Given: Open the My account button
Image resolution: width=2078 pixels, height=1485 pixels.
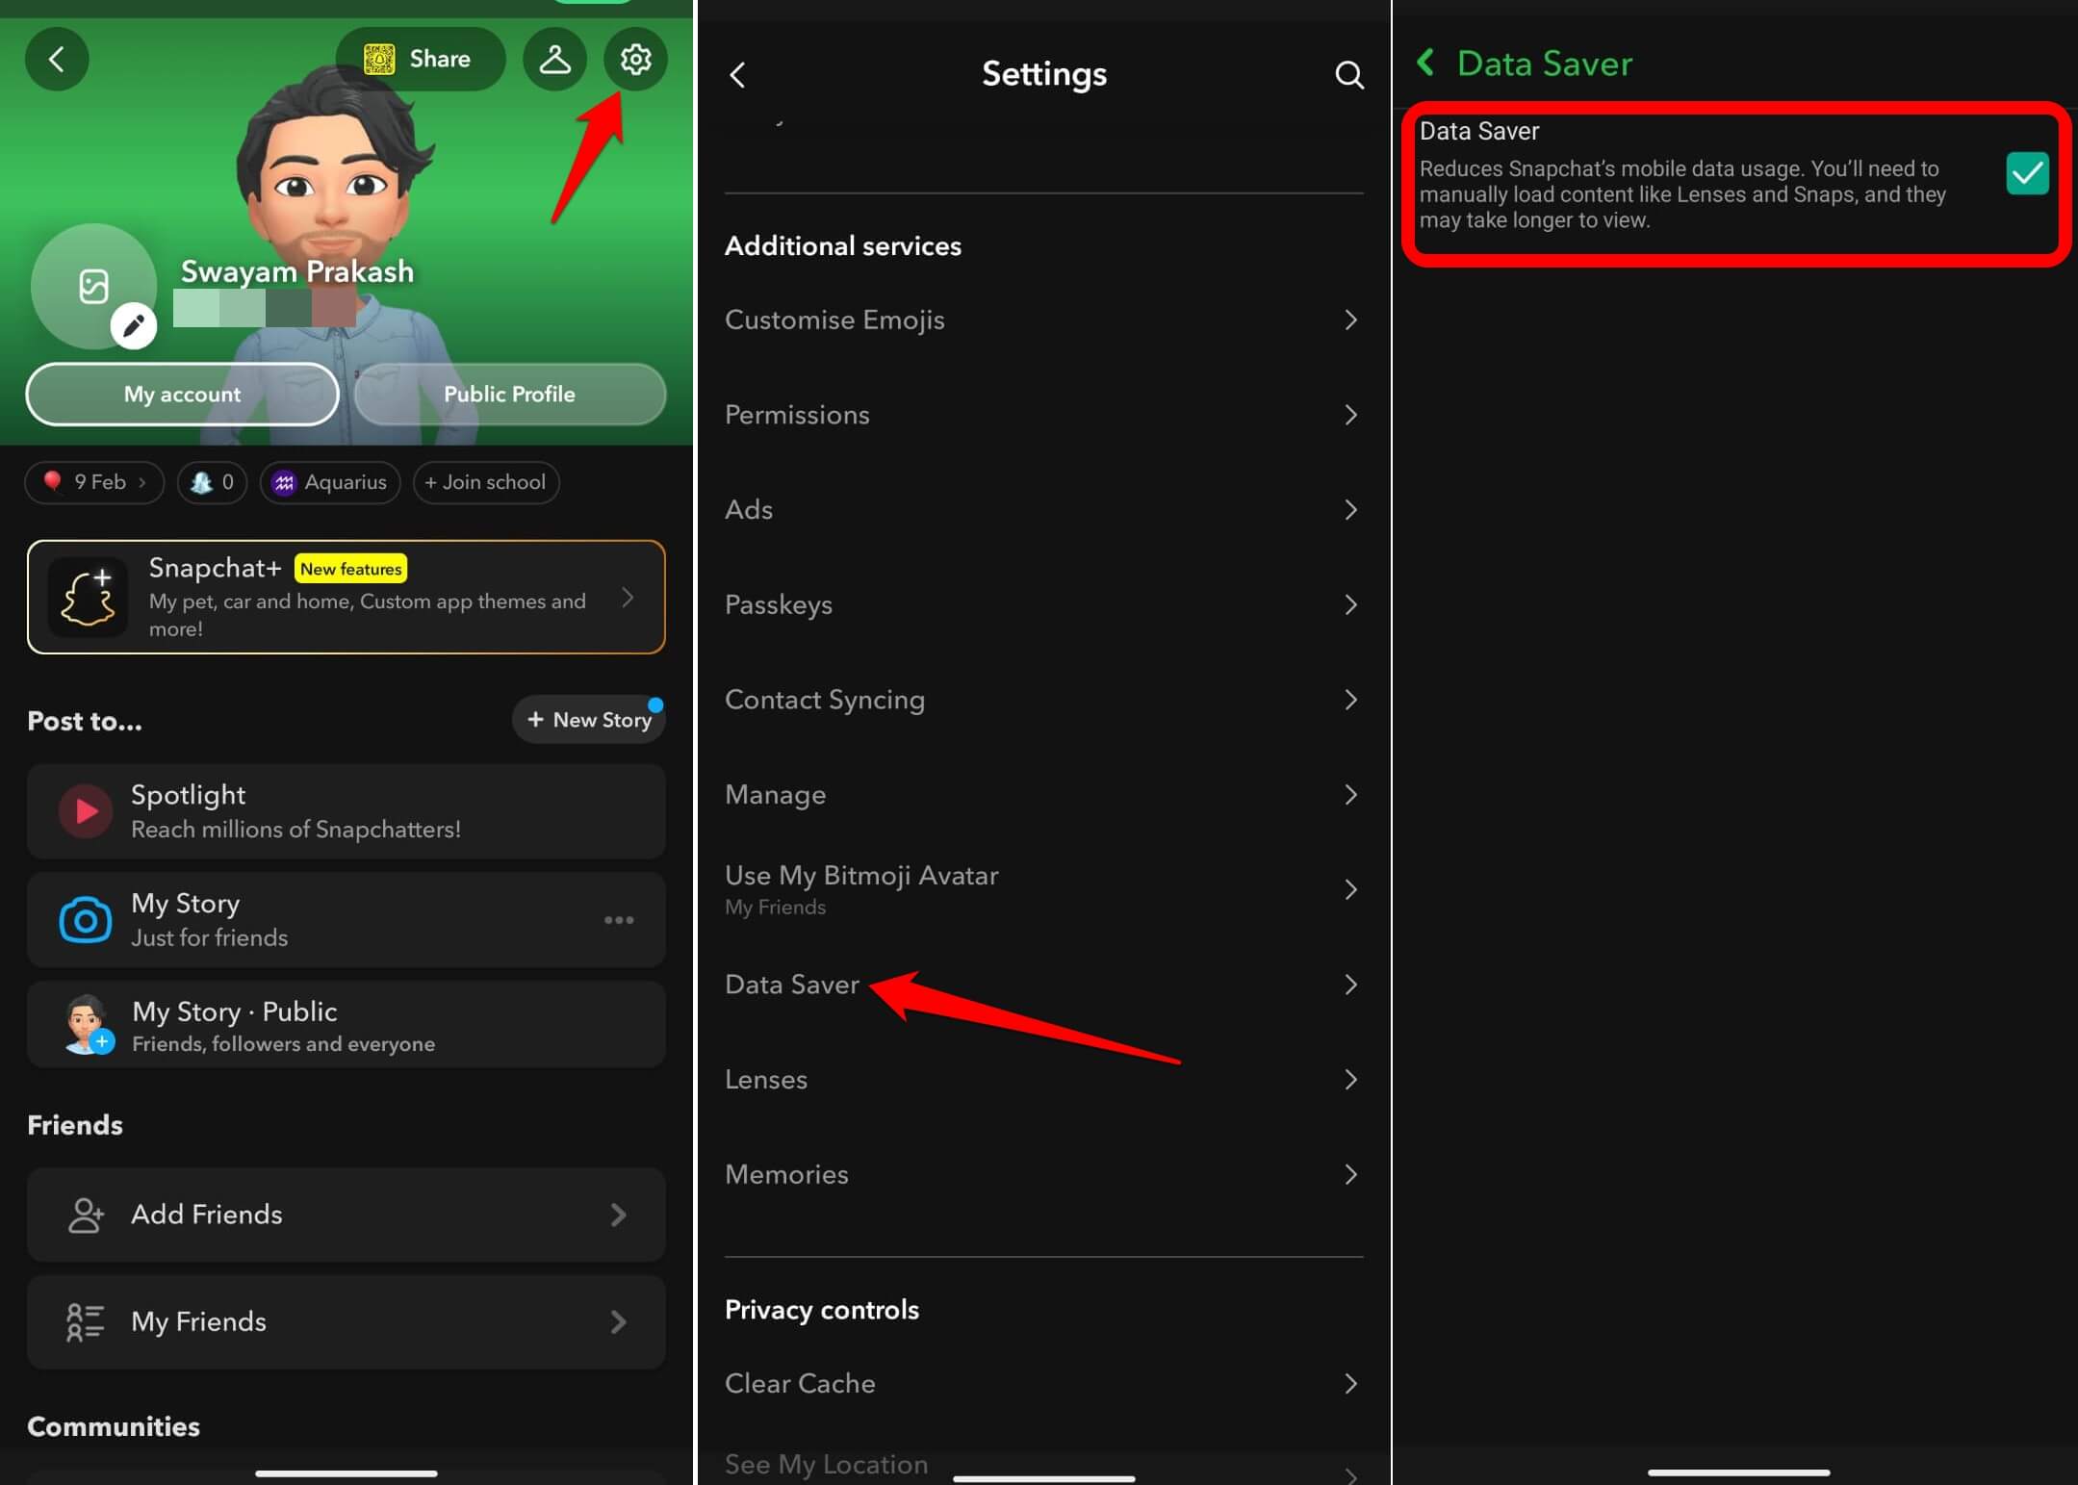Looking at the screenshot, I should click(x=182, y=394).
